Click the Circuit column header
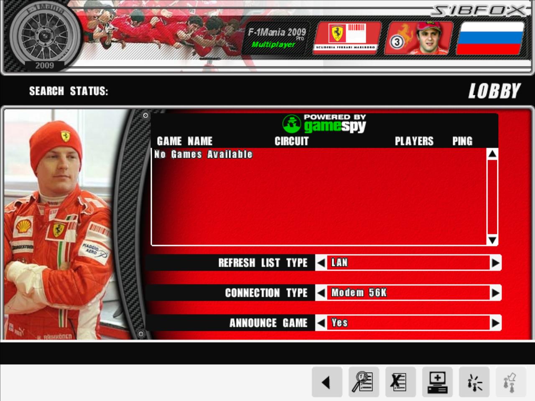Image resolution: width=535 pixels, height=401 pixels. pyautogui.click(x=291, y=141)
